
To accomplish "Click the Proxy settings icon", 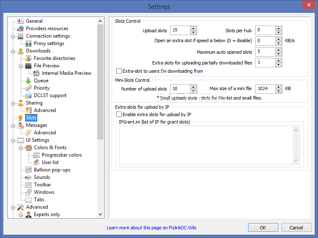I will (x=29, y=43).
